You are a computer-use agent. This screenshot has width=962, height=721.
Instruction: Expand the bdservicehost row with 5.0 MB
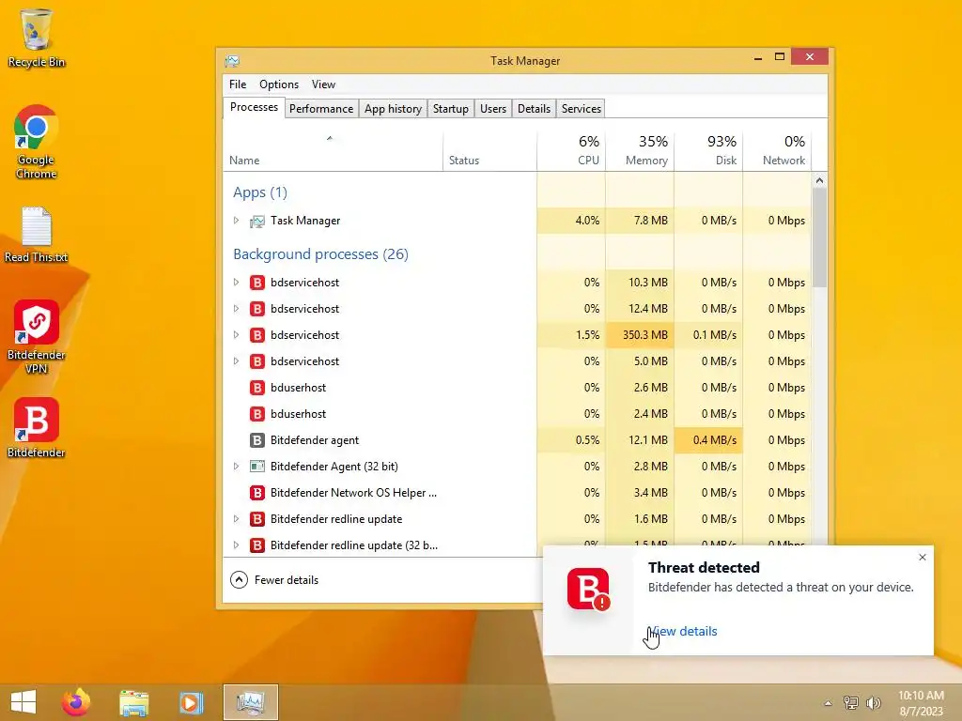[236, 361]
